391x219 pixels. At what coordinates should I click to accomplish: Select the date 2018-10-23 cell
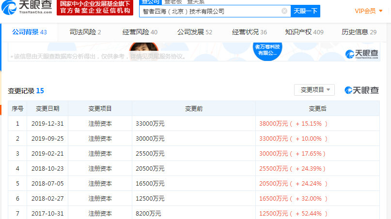coord(47,169)
